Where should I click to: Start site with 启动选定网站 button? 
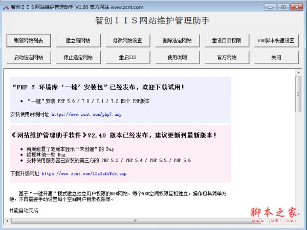pyautogui.click(x=29, y=57)
